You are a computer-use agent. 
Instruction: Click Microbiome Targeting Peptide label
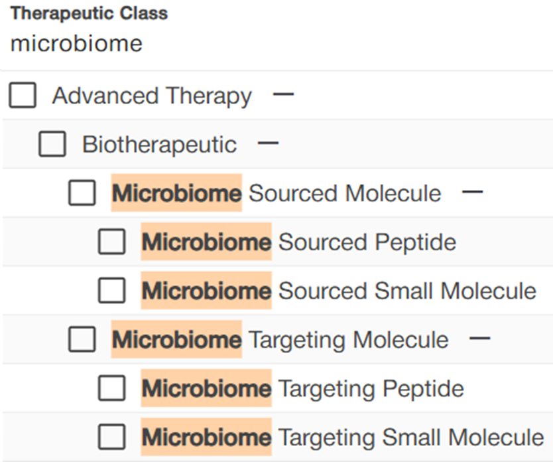[x=302, y=388]
